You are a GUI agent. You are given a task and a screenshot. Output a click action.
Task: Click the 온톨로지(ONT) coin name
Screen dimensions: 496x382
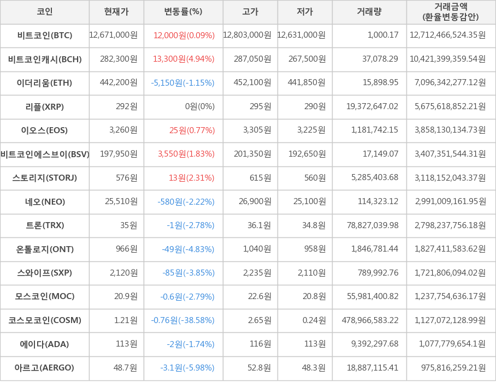click(45, 249)
